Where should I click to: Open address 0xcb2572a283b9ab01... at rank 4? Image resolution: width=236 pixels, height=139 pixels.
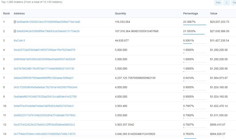(44, 50)
